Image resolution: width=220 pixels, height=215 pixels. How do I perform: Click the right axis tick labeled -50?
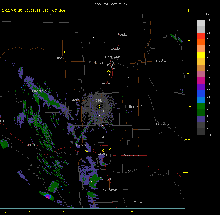click(x=187, y=139)
